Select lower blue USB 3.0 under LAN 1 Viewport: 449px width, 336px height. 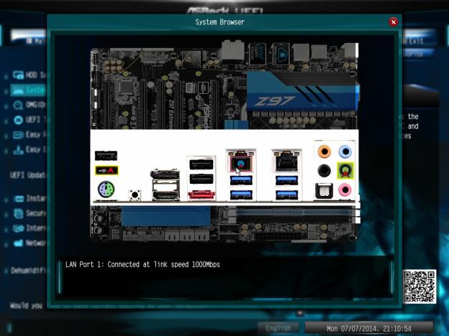tap(241, 195)
